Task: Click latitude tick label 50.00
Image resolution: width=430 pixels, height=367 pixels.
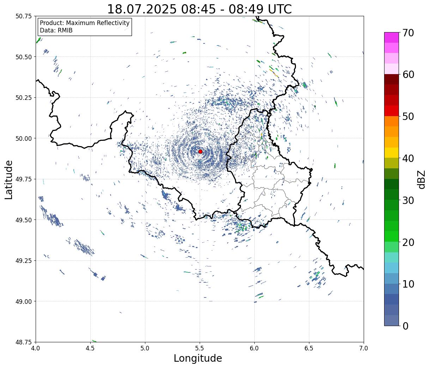Action: (x=24, y=138)
